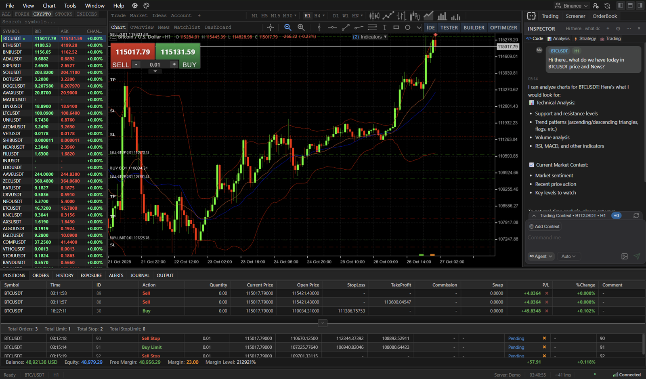Refresh the Trading Context panel

(636, 215)
